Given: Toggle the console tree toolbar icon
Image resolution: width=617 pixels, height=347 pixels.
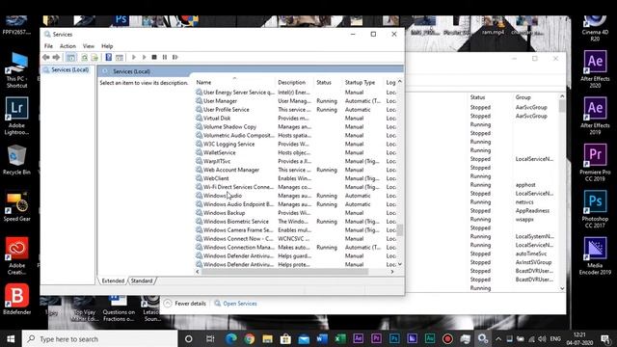Looking at the screenshot, I should (x=70, y=58).
